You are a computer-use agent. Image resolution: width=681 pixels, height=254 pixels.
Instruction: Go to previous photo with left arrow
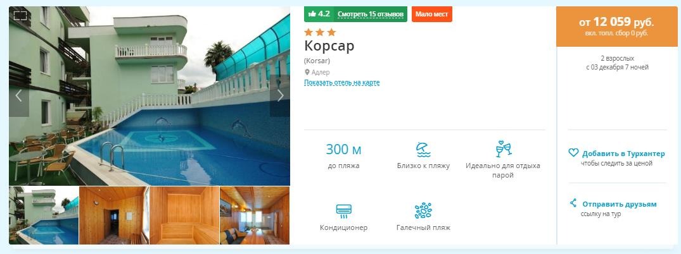[x=18, y=95]
